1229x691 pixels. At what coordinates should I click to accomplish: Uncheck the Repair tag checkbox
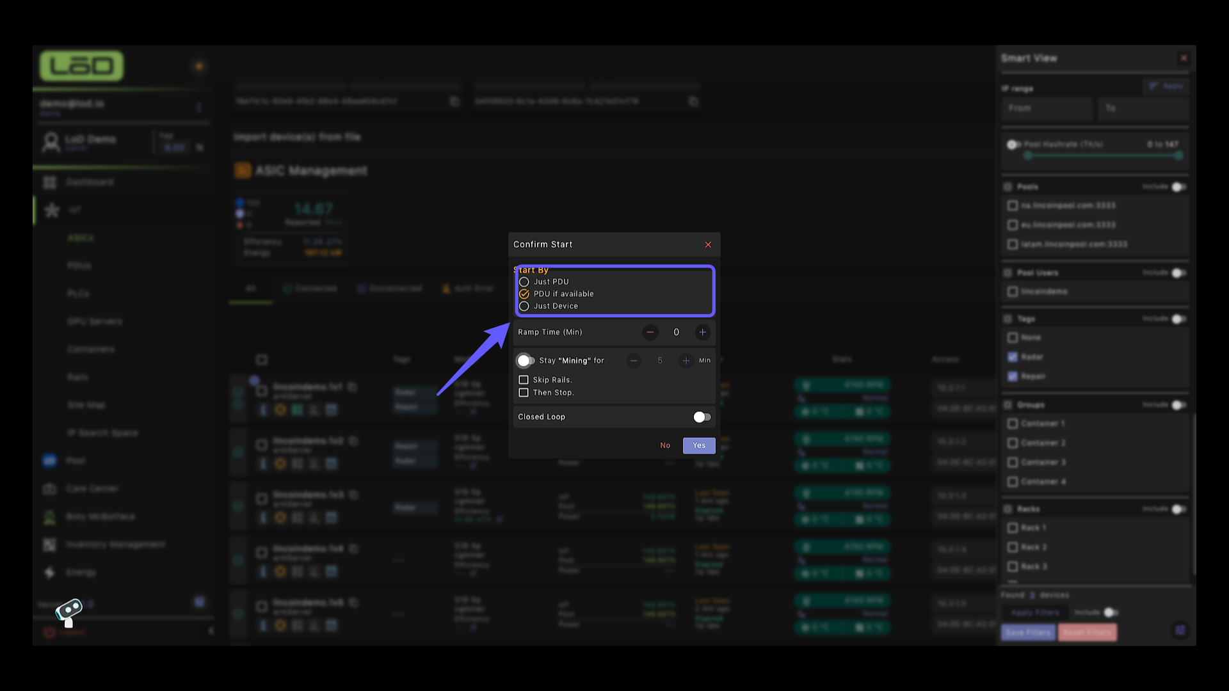pyautogui.click(x=1013, y=376)
